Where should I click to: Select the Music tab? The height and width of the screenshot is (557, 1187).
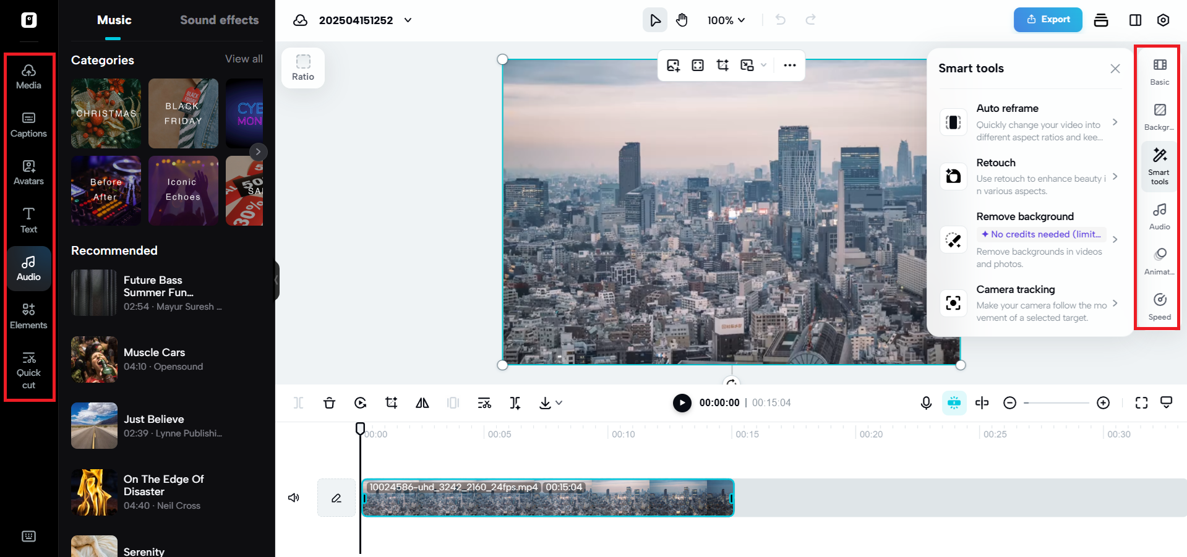tap(113, 20)
